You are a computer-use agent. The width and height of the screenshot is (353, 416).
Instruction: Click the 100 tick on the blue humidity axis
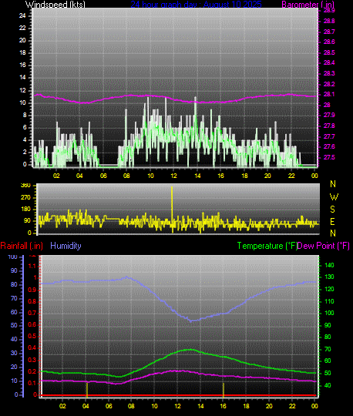[x=13, y=257]
